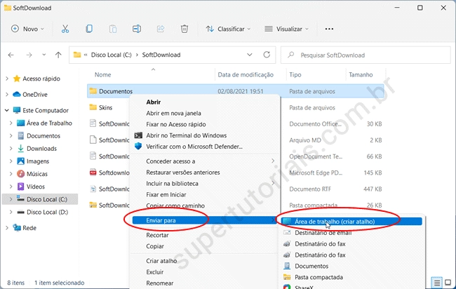Open OneDrive in the navigation pane

click(34, 94)
